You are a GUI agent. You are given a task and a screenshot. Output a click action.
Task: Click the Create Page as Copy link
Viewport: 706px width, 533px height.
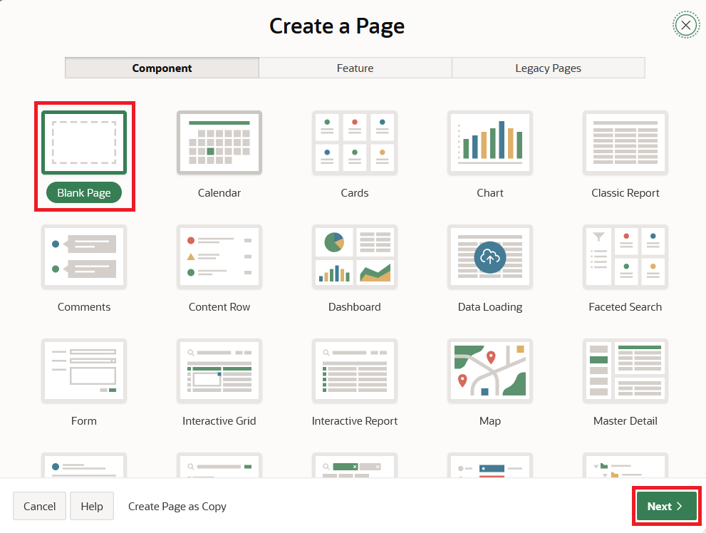177,507
